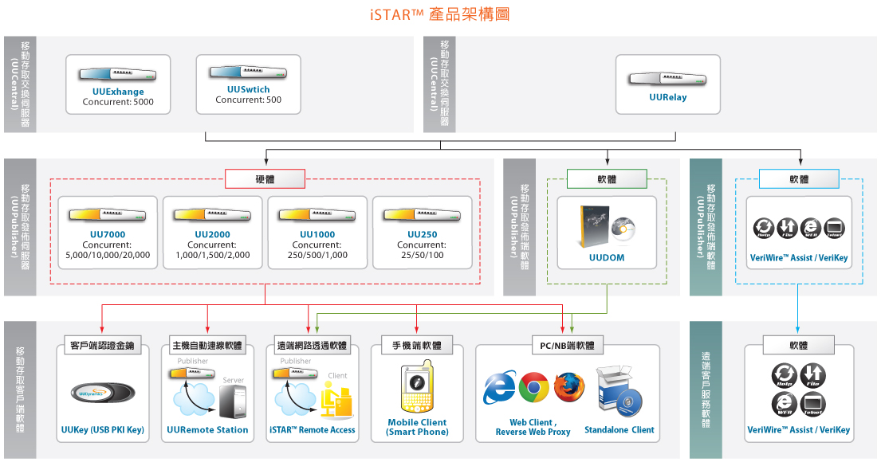Click the "主機自動連線軟體" heading

[x=207, y=345]
